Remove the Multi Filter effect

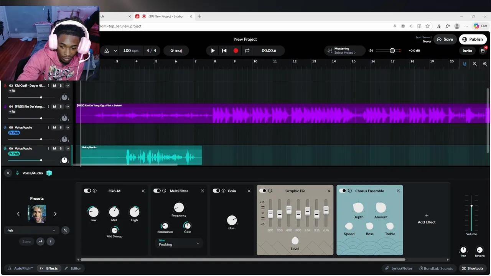(203, 191)
